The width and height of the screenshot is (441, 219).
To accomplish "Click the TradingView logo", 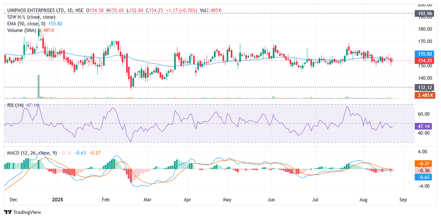I will tap(23, 212).
